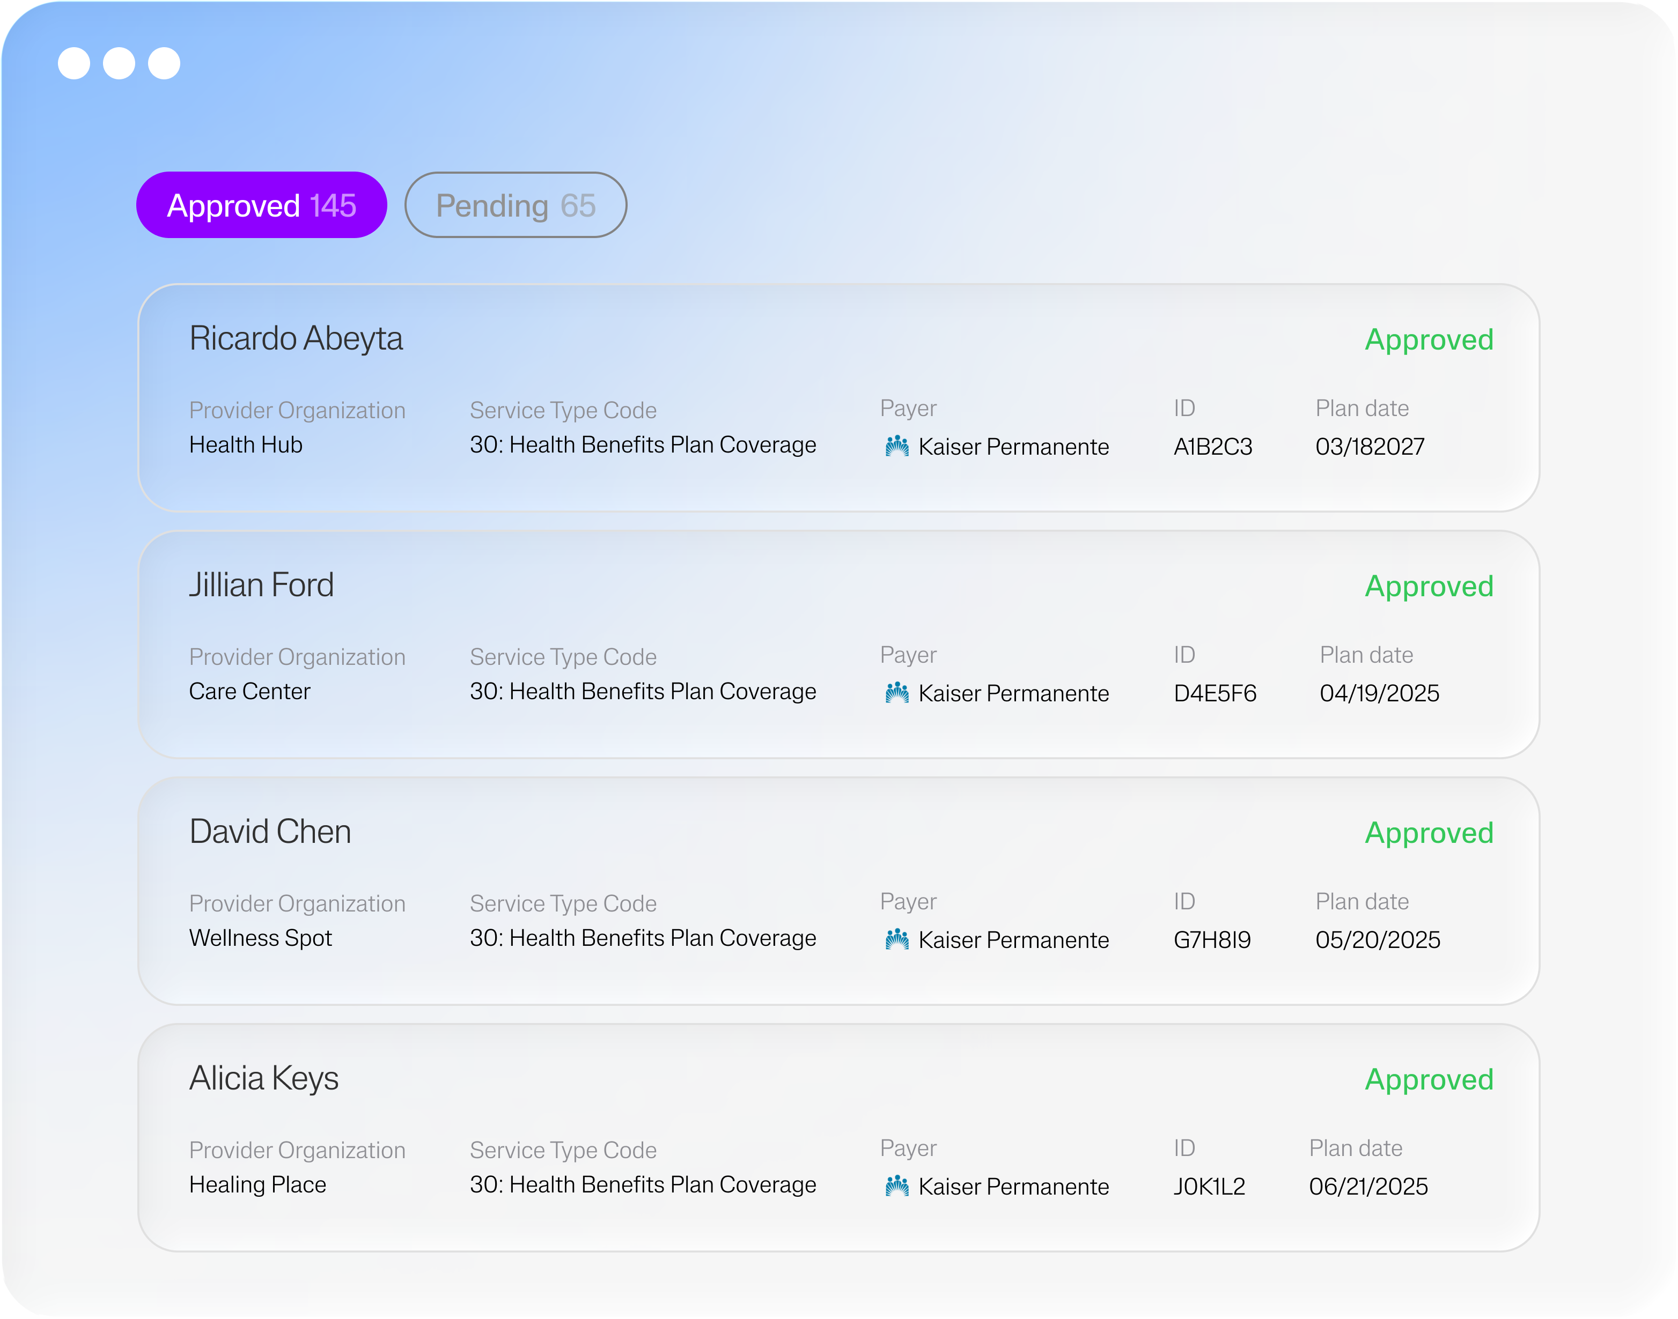The width and height of the screenshot is (1678, 1319).
Task: Click plan date 04/19/2025
Action: [x=1379, y=693]
